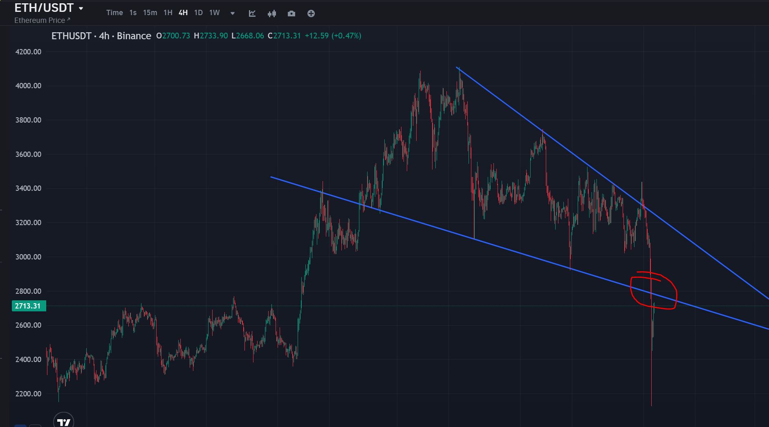Click the 4000.00 price axis label

pyautogui.click(x=28, y=86)
